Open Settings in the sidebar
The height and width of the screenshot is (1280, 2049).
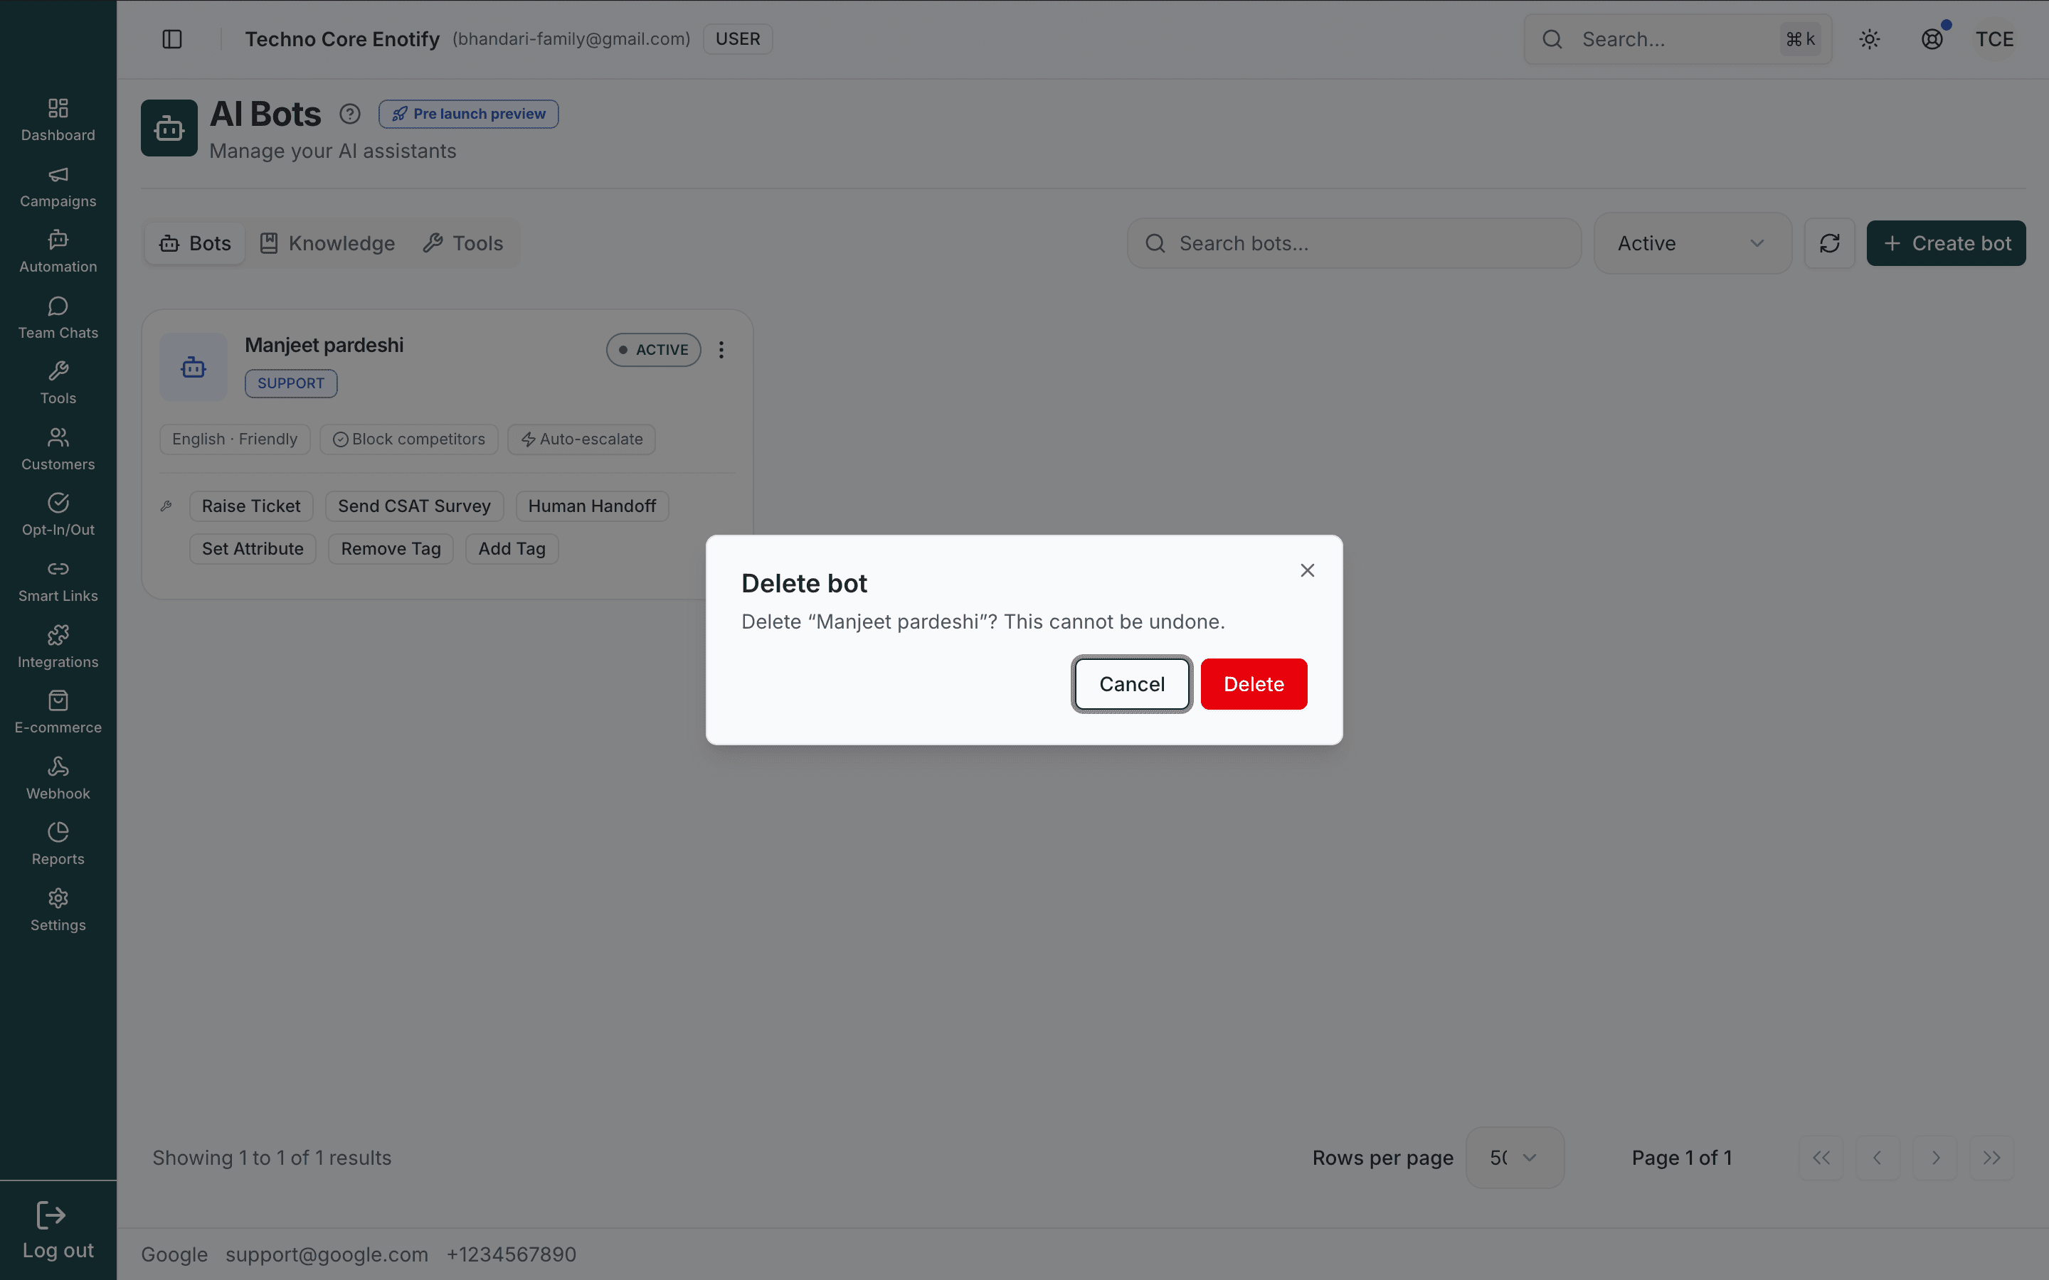point(58,911)
